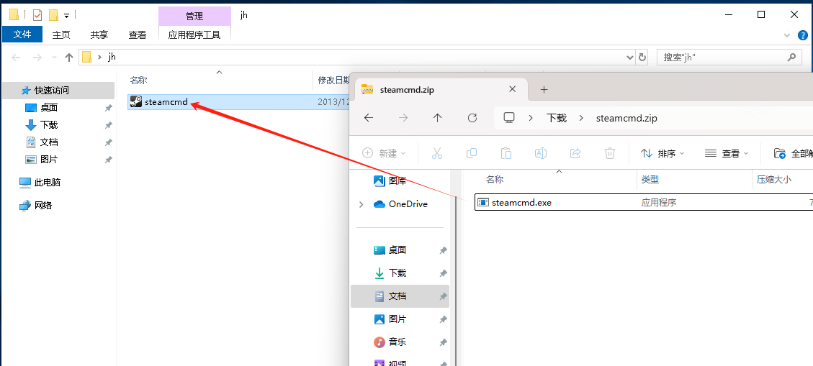Sort by 名称 column in zip window
The image size is (813, 366).
(495, 180)
